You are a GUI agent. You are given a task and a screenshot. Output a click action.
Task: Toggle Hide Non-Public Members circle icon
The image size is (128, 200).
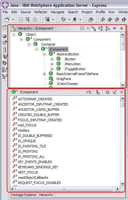click(x=122, y=92)
